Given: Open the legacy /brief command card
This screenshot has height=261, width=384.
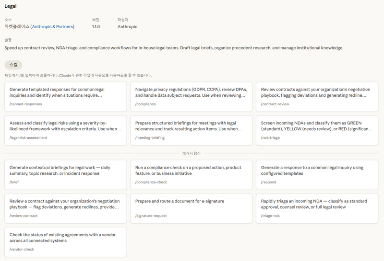Looking at the screenshot, I should point(65,175).
